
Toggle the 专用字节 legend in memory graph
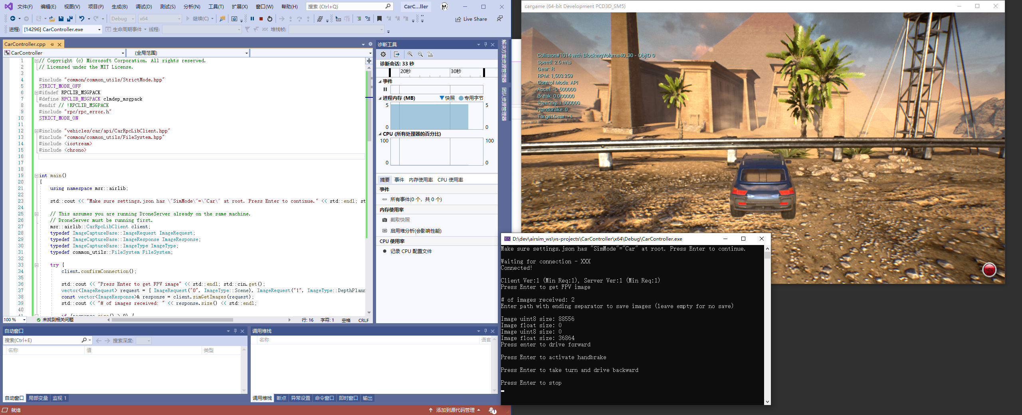pyautogui.click(x=472, y=97)
